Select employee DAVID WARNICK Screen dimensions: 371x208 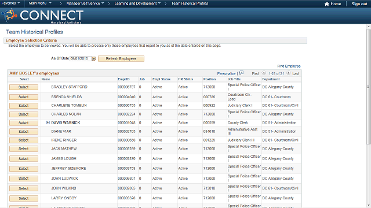pos(24,123)
